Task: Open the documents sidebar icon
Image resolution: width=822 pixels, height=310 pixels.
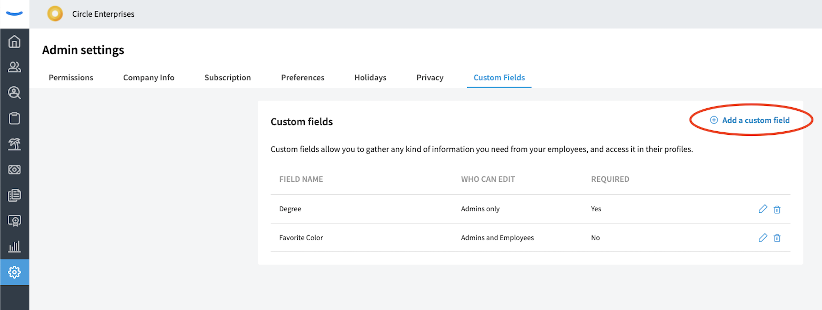Action: (x=14, y=195)
